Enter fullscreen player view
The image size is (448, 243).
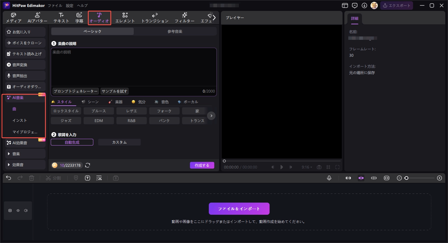pyautogui.click(x=337, y=167)
